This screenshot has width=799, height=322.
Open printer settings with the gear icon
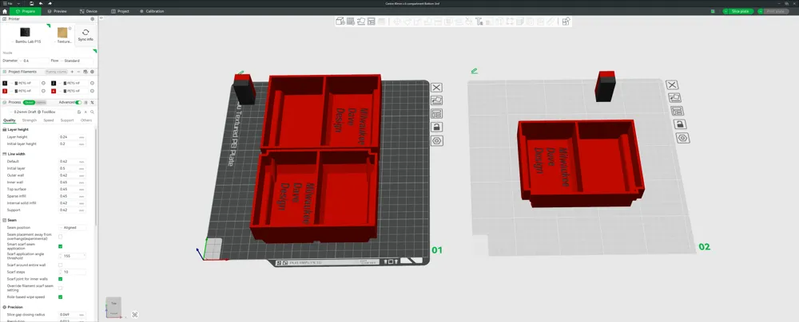[92, 19]
